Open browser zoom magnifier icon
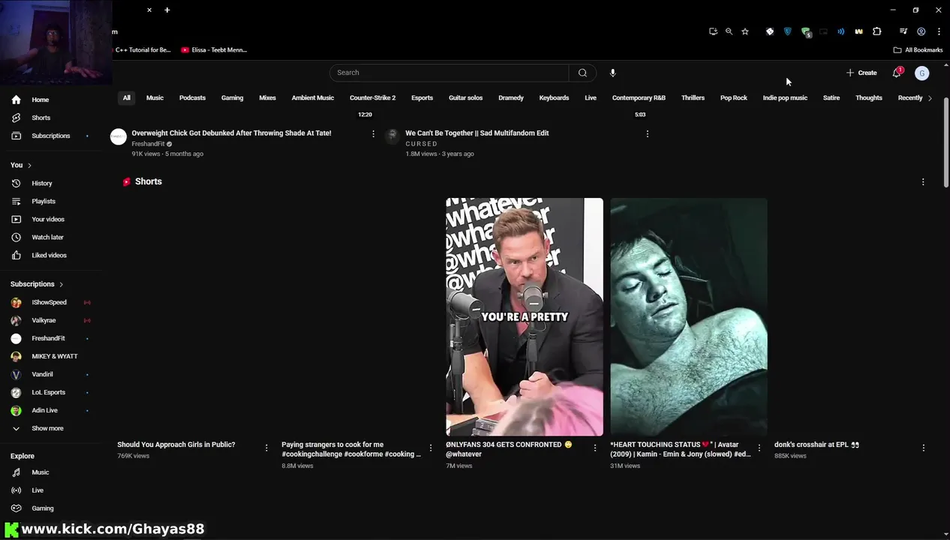This screenshot has width=950, height=540. pos(729,31)
